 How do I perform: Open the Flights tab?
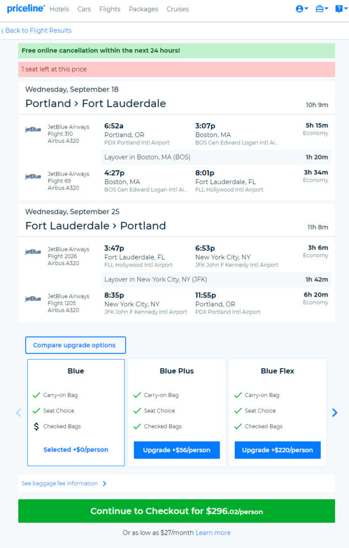pos(110,9)
